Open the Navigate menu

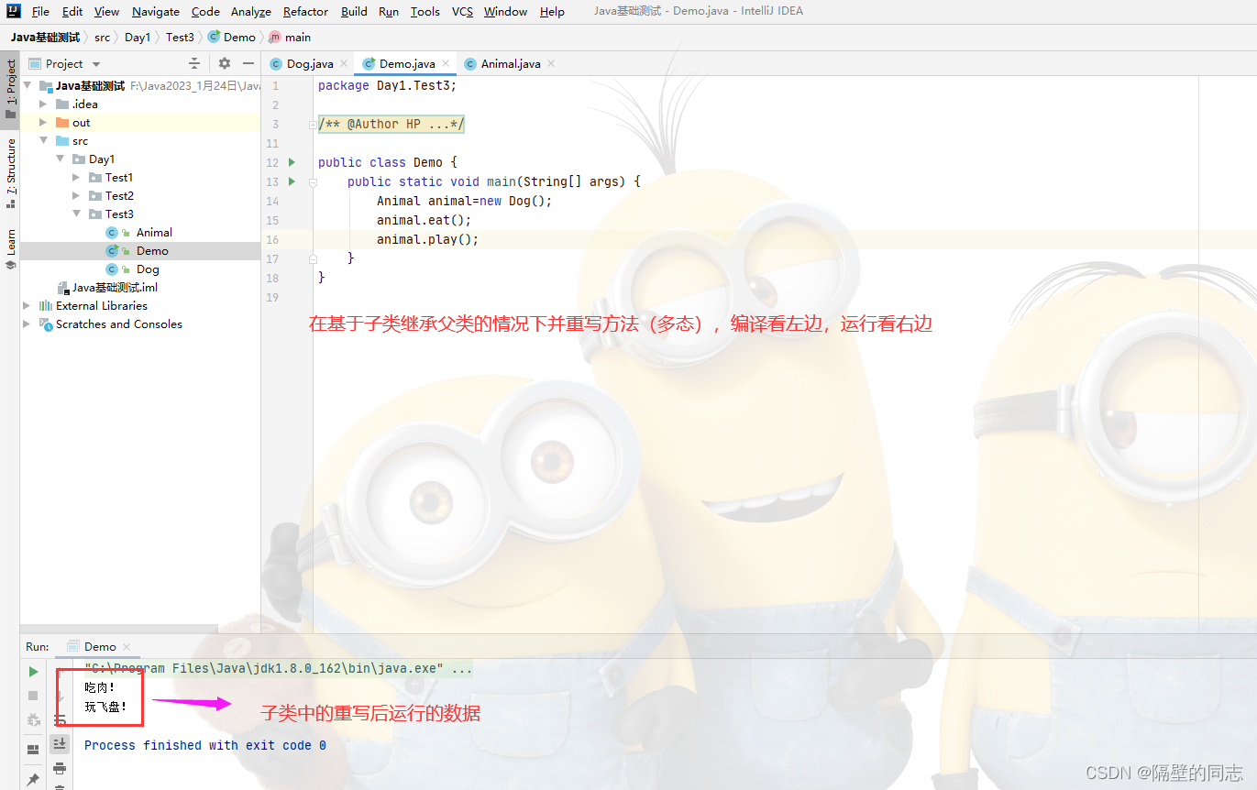tap(156, 12)
